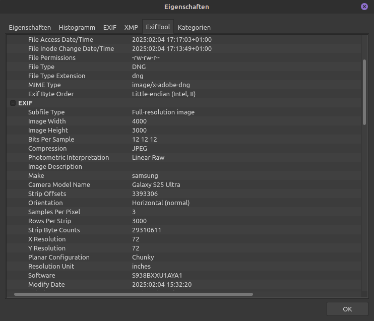Select the Compression row

pyautogui.click(x=47, y=148)
